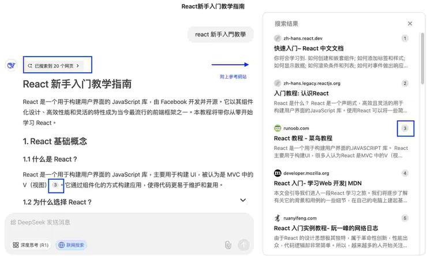Click the subheading '1.2 为什么选择 React？'
Image resolution: width=427 pixels, height=256 pixels.
pyautogui.click(x=57, y=202)
